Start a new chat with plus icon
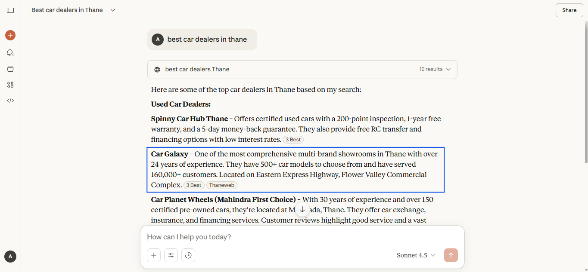 pyautogui.click(x=10, y=35)
